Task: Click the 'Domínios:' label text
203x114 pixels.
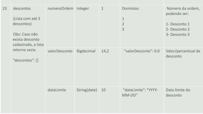Action: [131, 9]
